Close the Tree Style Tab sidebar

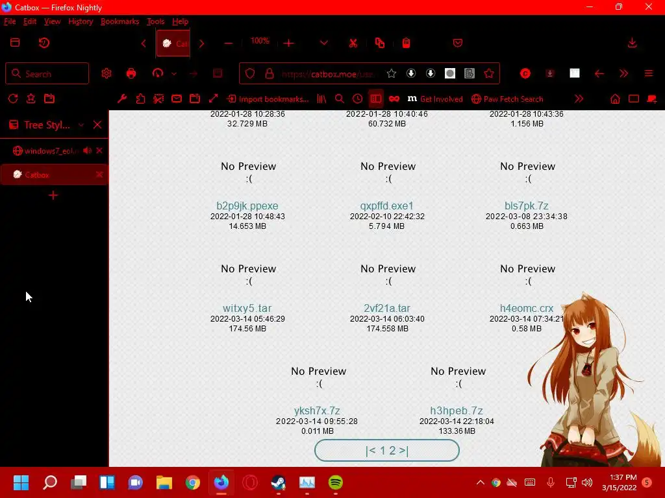97,124
